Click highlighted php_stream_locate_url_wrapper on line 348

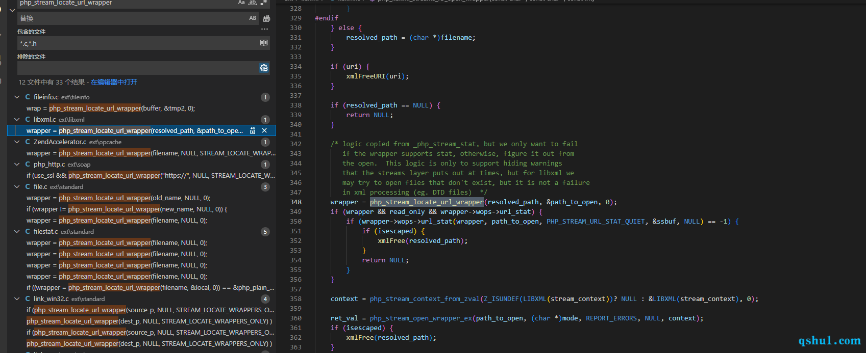(x=427, y=202)
